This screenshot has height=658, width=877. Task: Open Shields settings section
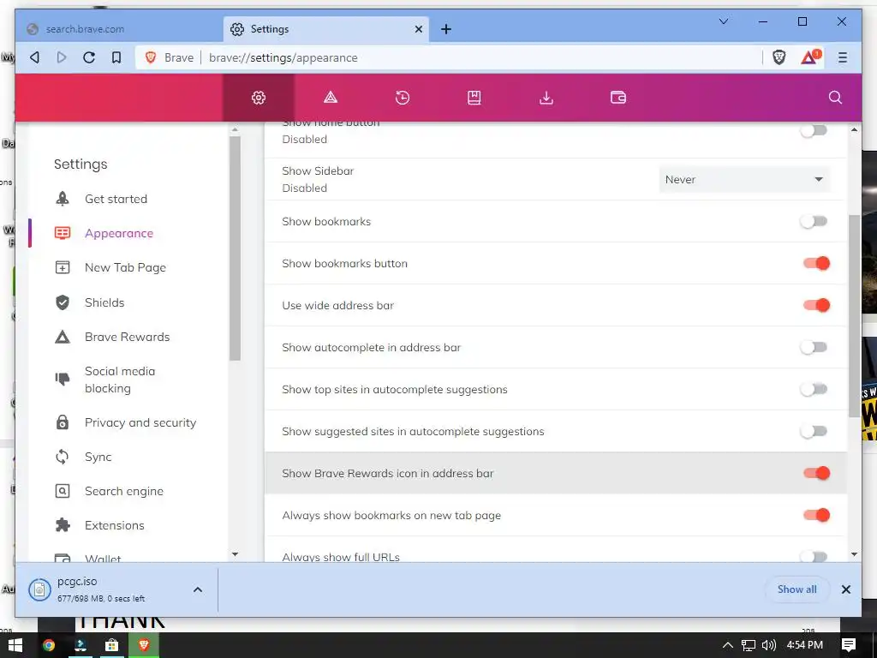(104, 302)
